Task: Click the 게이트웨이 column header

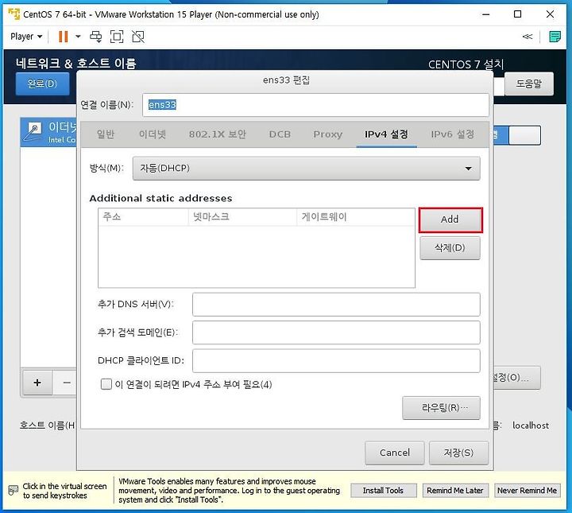Action: [356, 217]
